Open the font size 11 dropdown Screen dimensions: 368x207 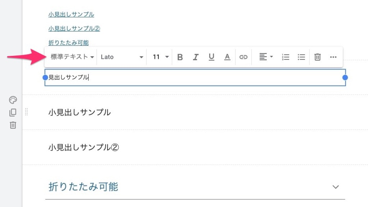[x=161, y=57]
